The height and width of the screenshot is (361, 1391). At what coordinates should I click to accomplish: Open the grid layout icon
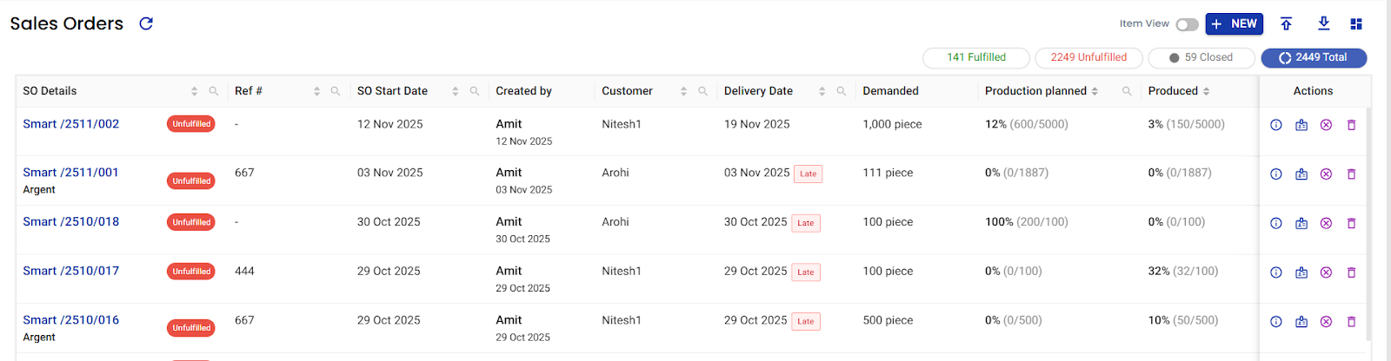pos(1355,23)
